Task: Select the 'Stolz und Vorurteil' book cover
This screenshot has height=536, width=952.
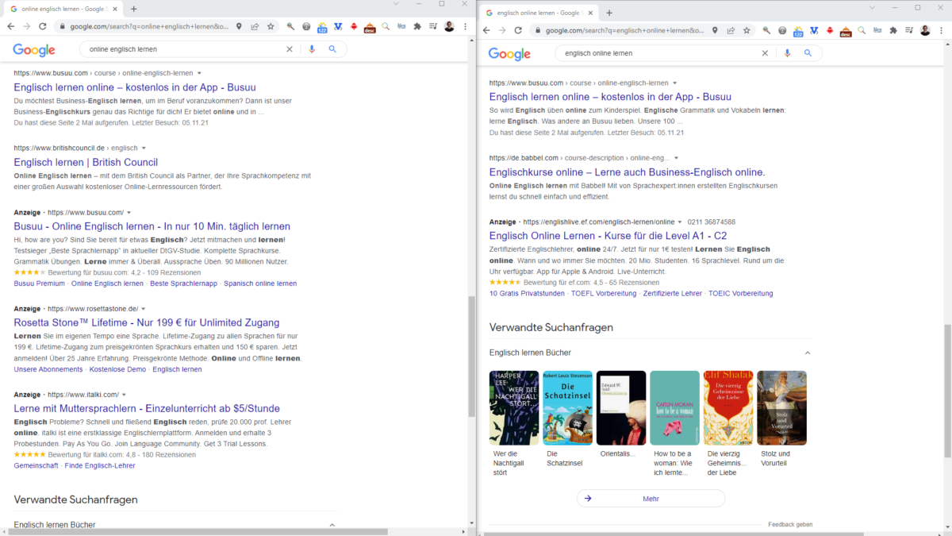Action: pos(781,408)
